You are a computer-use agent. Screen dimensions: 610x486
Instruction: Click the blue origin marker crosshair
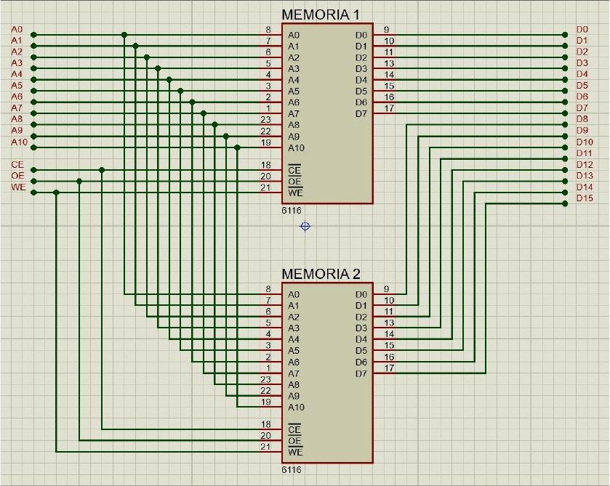pyautogui.click(x=305, y=227)
